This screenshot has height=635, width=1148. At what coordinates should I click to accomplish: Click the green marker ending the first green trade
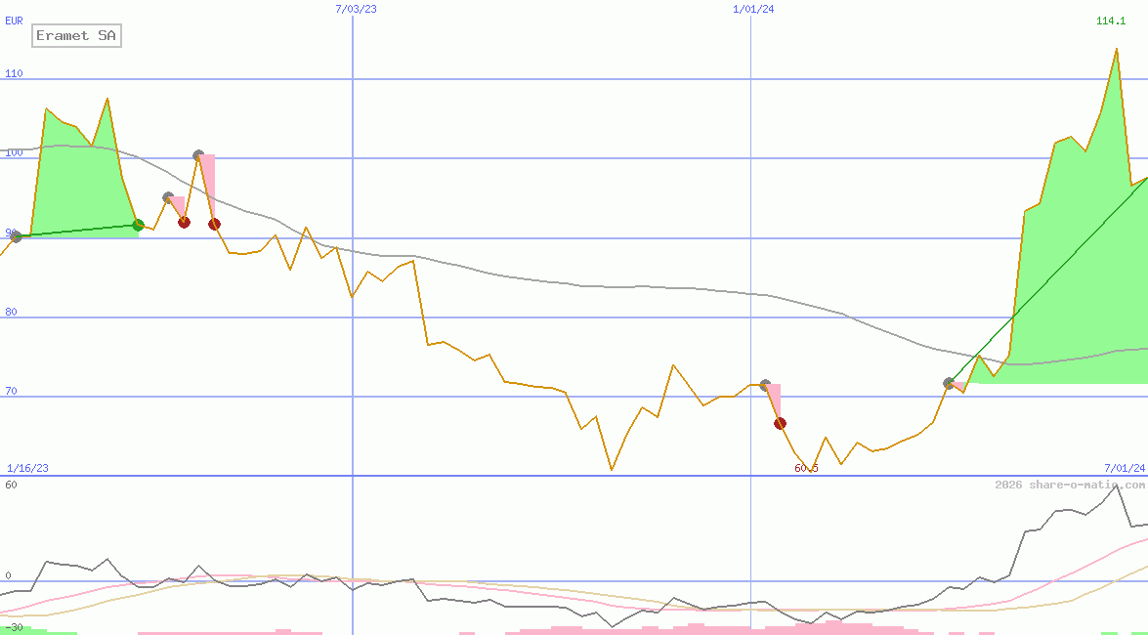[138, 226]
